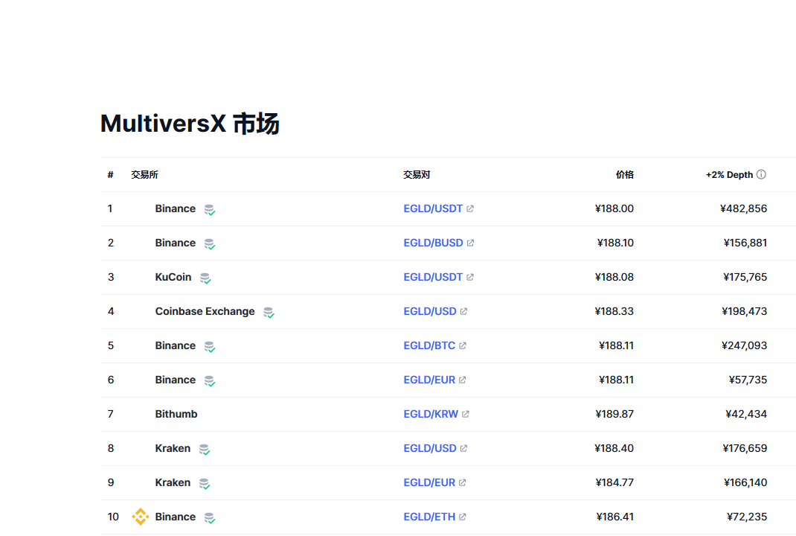Click external link icon beside KuCoin EGLD/USDT
This screenshot has width=796, height=536.
(x=470, y=277)
